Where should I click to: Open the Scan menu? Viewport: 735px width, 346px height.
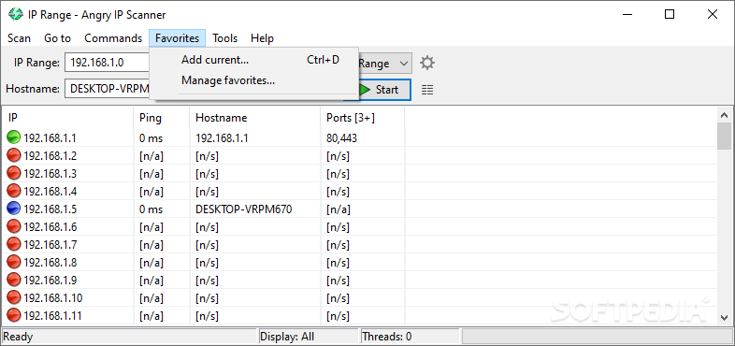point(19,38)
